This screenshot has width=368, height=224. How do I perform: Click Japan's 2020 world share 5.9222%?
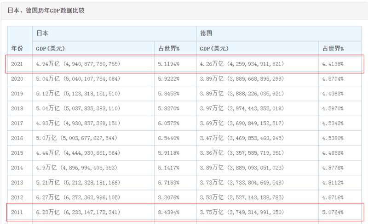click(168, 79)
